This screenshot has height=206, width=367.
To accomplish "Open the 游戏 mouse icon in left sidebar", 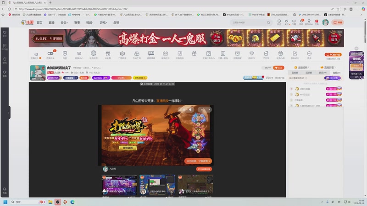I will click(x=5, y=60).
